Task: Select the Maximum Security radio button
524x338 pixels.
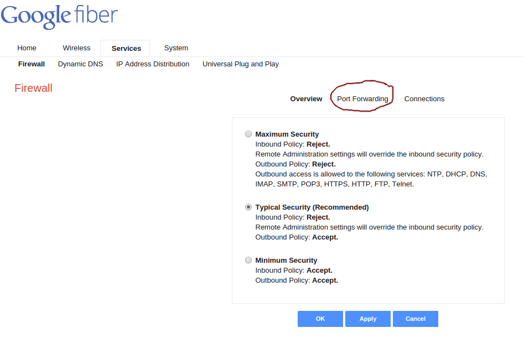Action: point(248,134)
